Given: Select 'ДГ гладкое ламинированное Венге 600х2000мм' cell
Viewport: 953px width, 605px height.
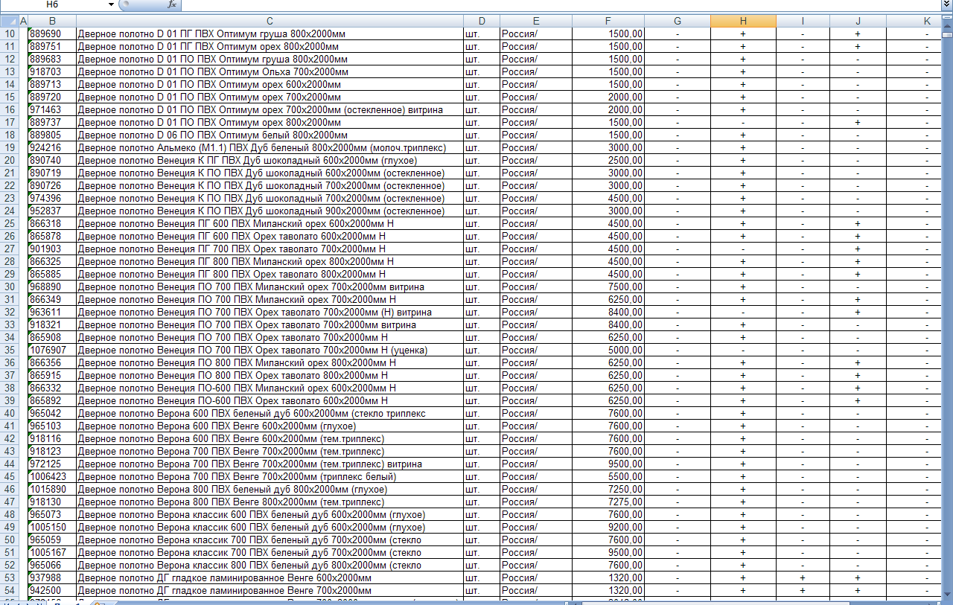Looking at the screenshot, I should click(270, 577).
